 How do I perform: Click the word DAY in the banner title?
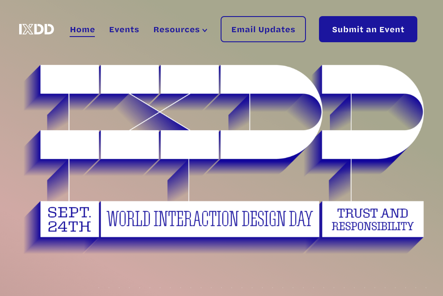(301, 219)
